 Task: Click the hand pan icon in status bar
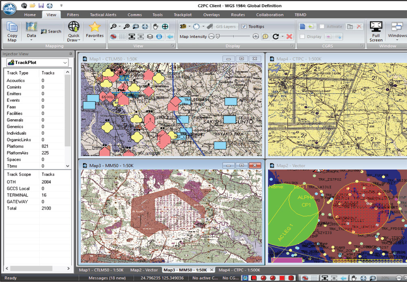pos(354,278)
